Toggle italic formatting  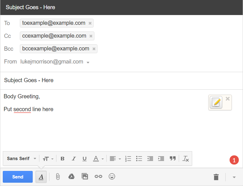click(73, 158)
